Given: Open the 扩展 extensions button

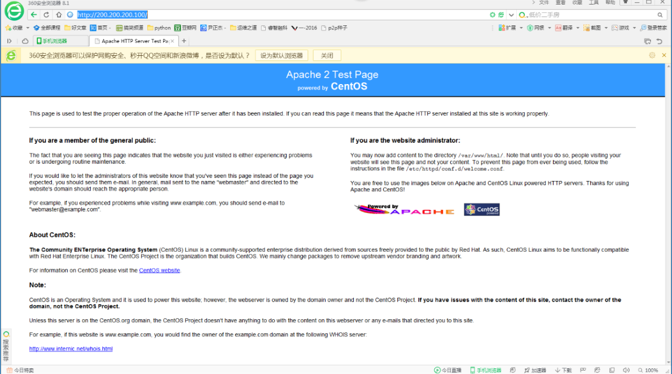Looking at the screenshot, I should [x=507, y=28].
